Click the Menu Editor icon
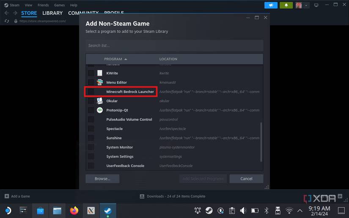This screenshot has height=218, width=349. (x=100, y=82)
